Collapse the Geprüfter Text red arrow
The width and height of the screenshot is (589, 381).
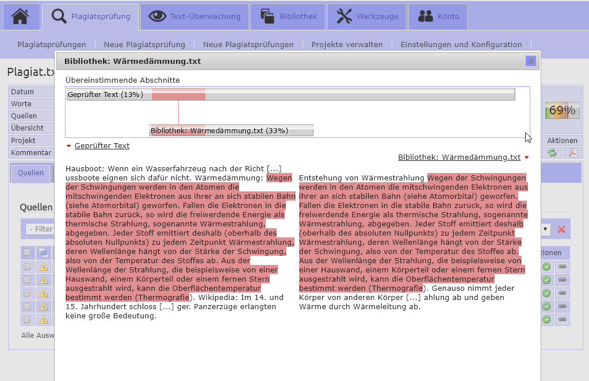point(69,146)
